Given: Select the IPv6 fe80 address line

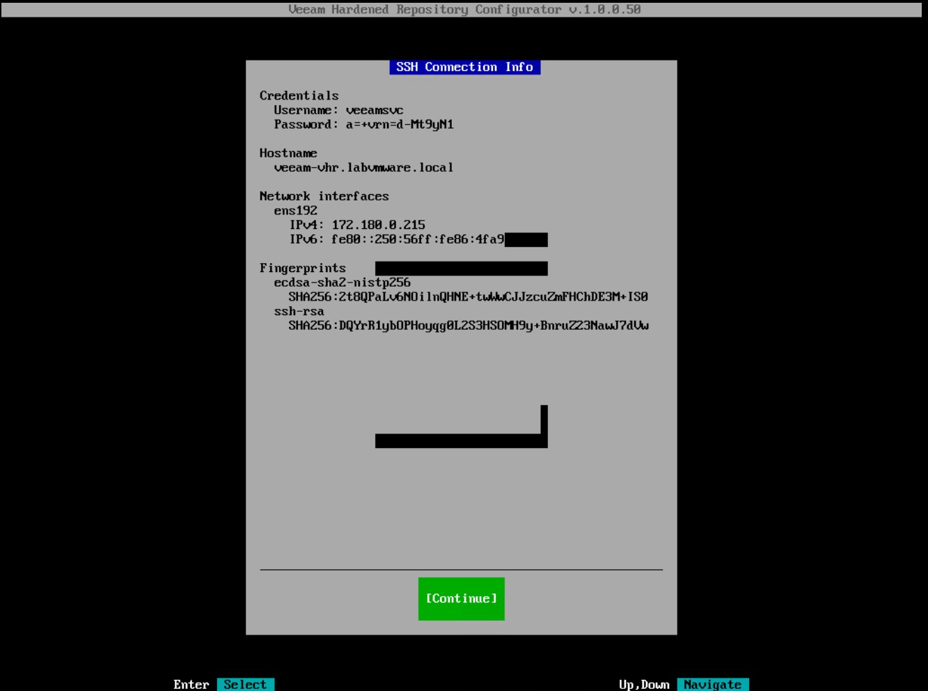Looking at the screenshot, I should point(397,239).
